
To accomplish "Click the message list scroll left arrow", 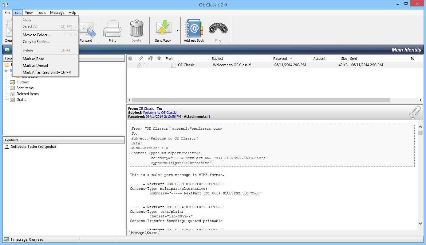I will [129, 100].
